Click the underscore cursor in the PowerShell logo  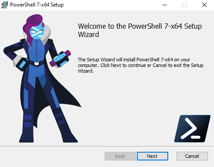[196, 137]
